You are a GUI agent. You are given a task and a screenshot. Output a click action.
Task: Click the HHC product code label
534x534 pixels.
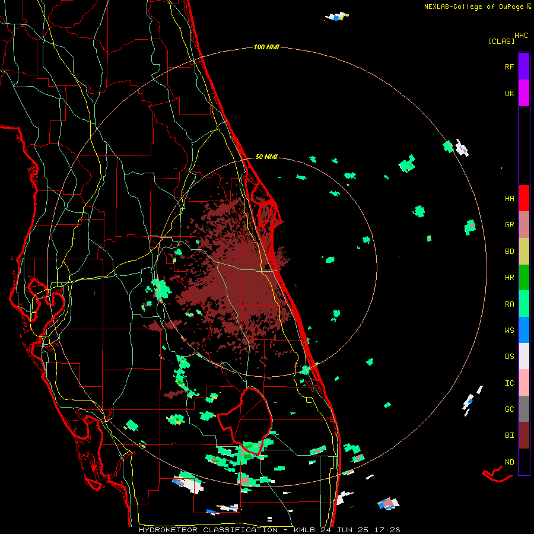coord(522,36)
